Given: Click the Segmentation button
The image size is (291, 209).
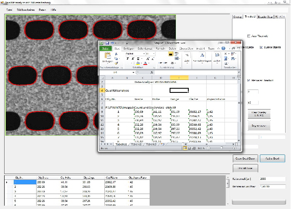Looking at the screenshot, I should [x=259, y=126].
